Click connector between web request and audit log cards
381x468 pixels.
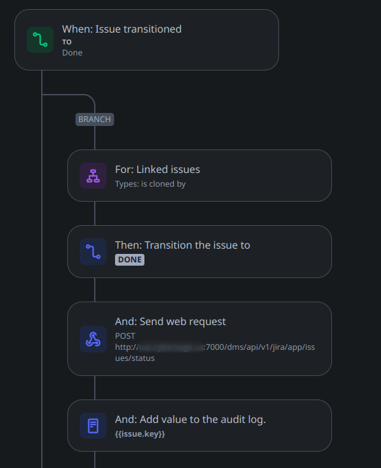coord(95,388)
